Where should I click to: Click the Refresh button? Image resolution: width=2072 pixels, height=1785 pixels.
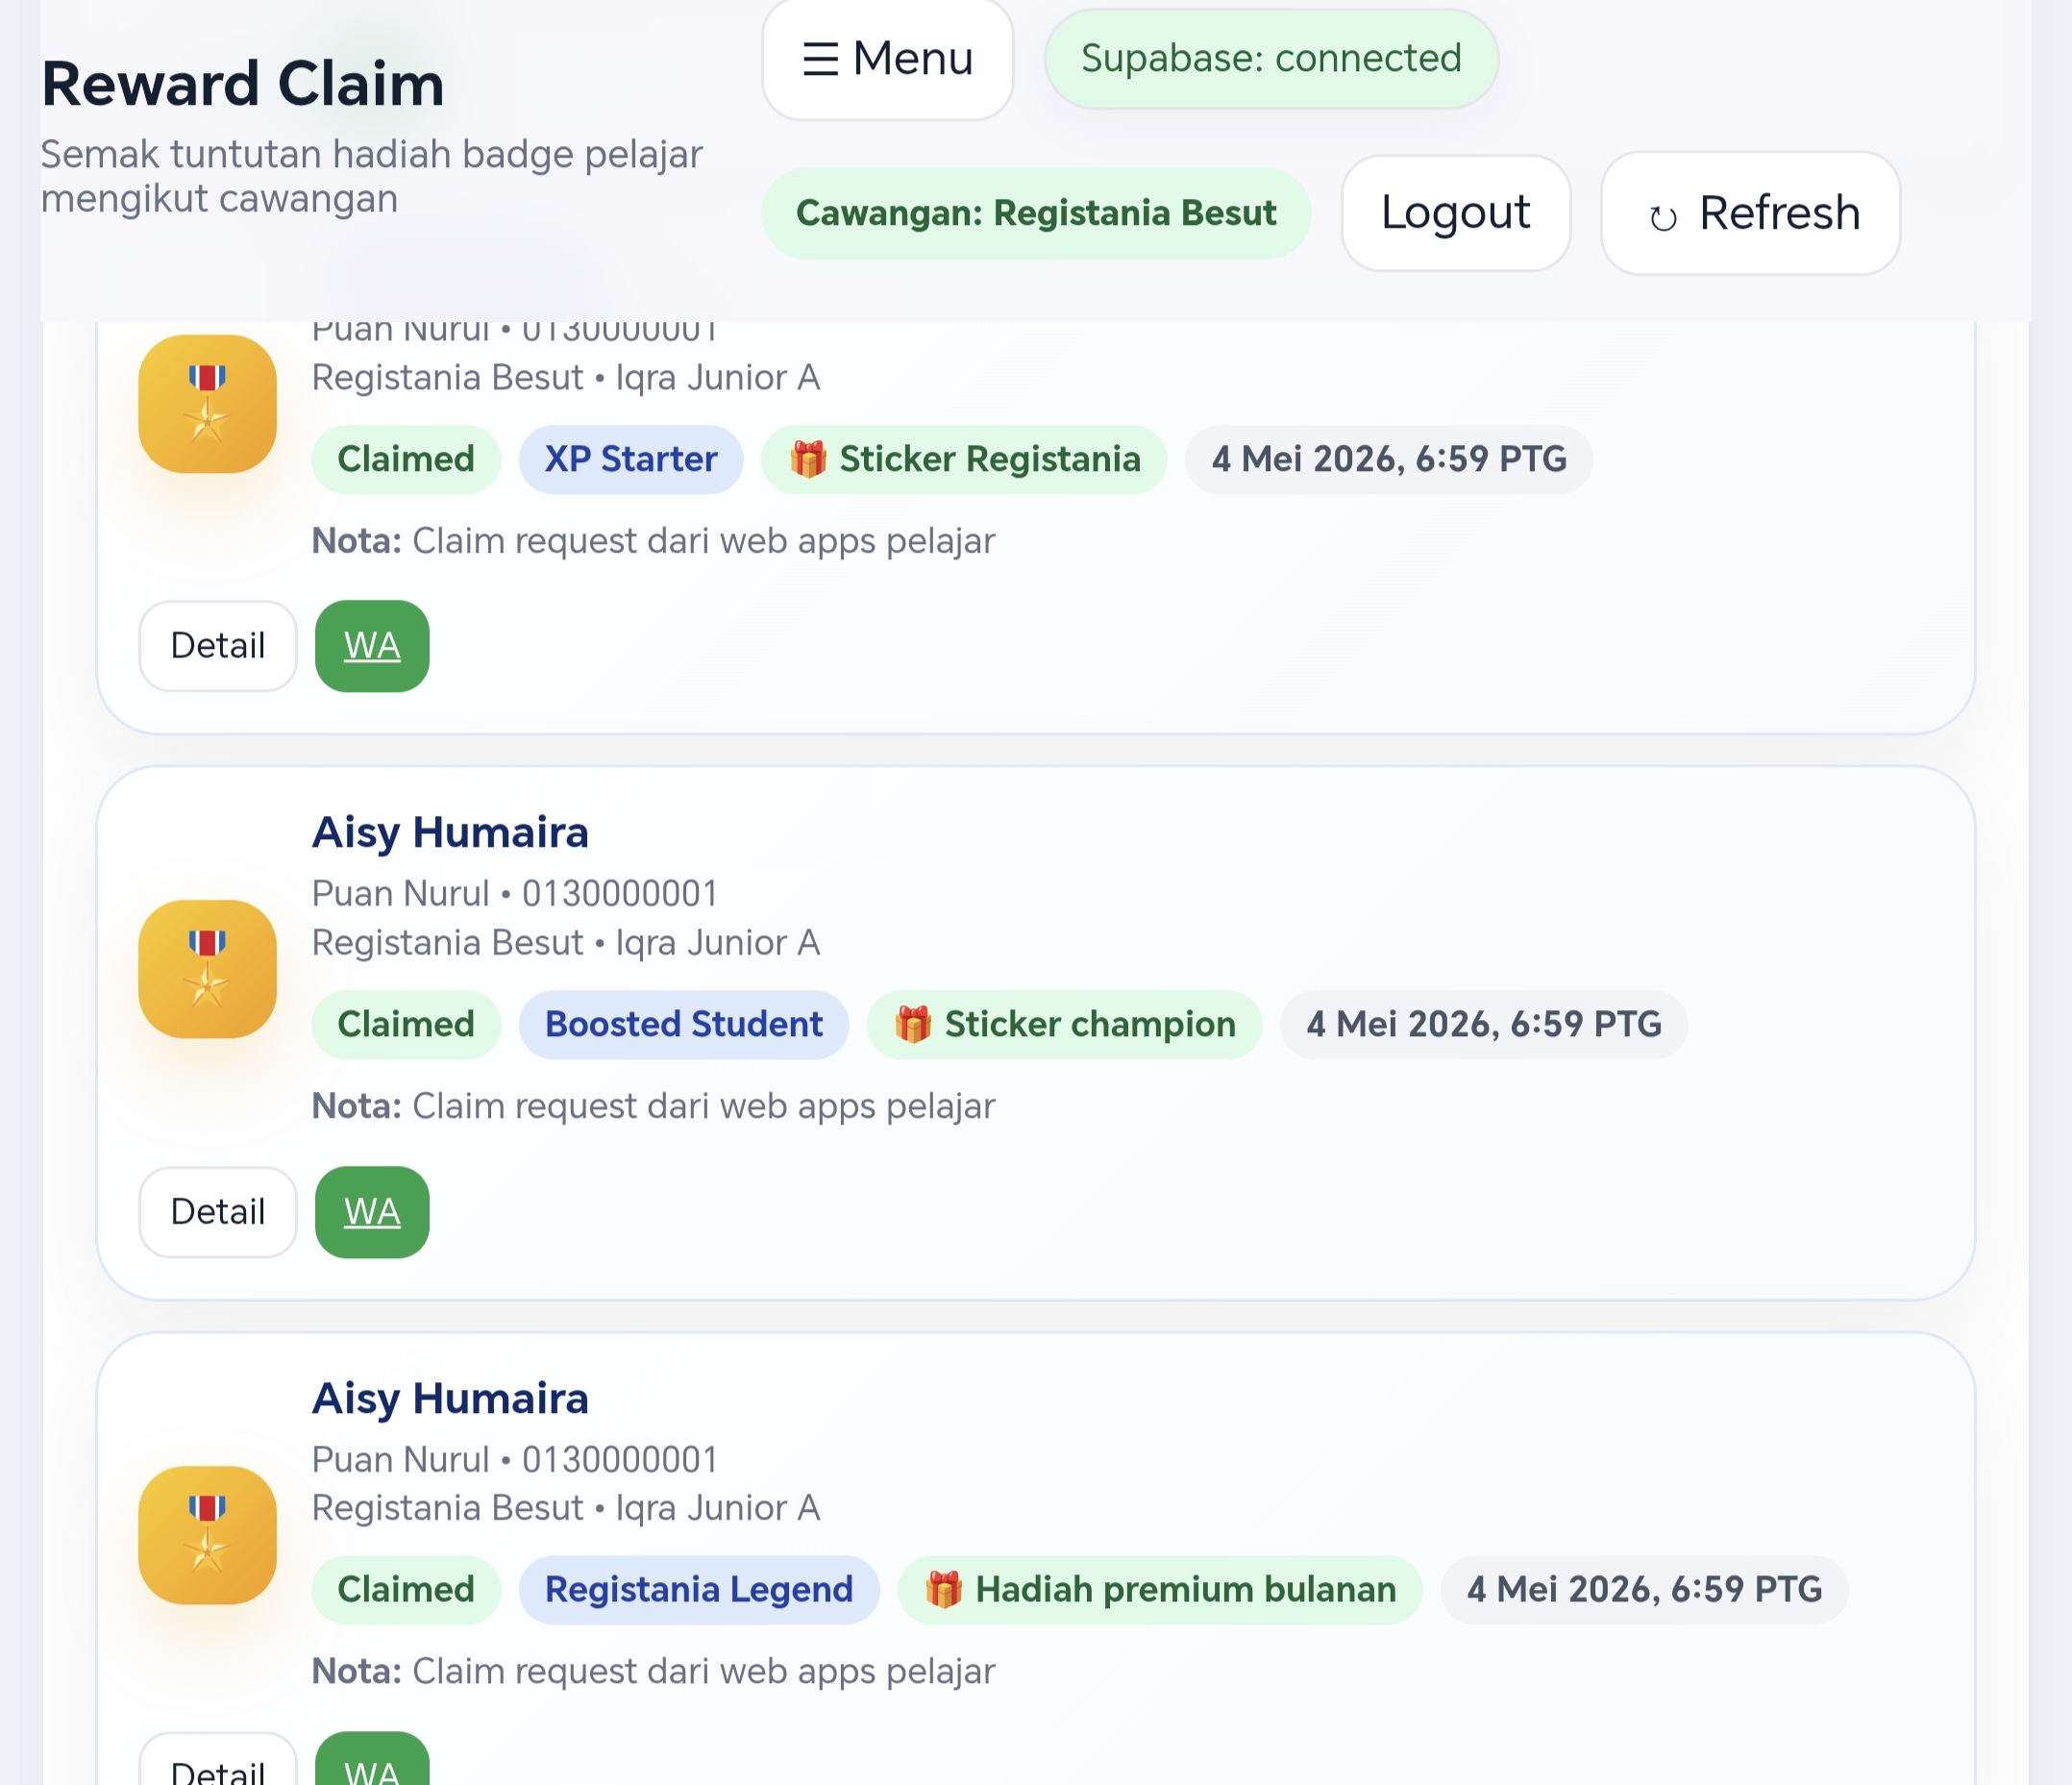[x=1750, y=213]
